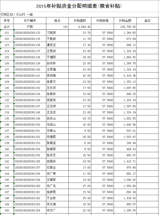
Task: Click the 合计 cell
Action: point(7,27)
